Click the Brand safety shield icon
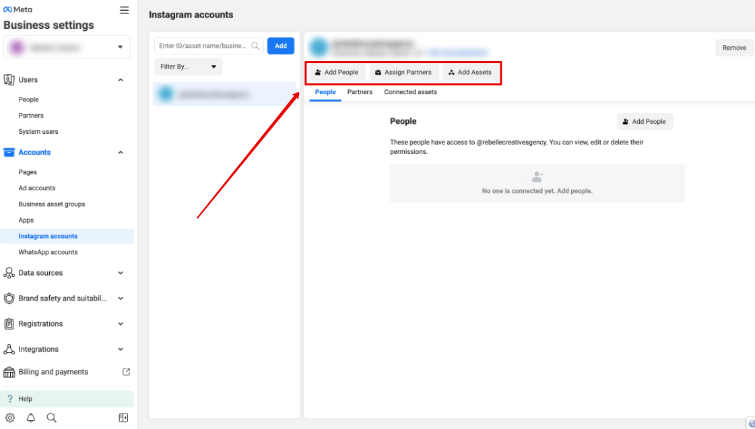This screenshot has height=429, width=755. (9, 299)
